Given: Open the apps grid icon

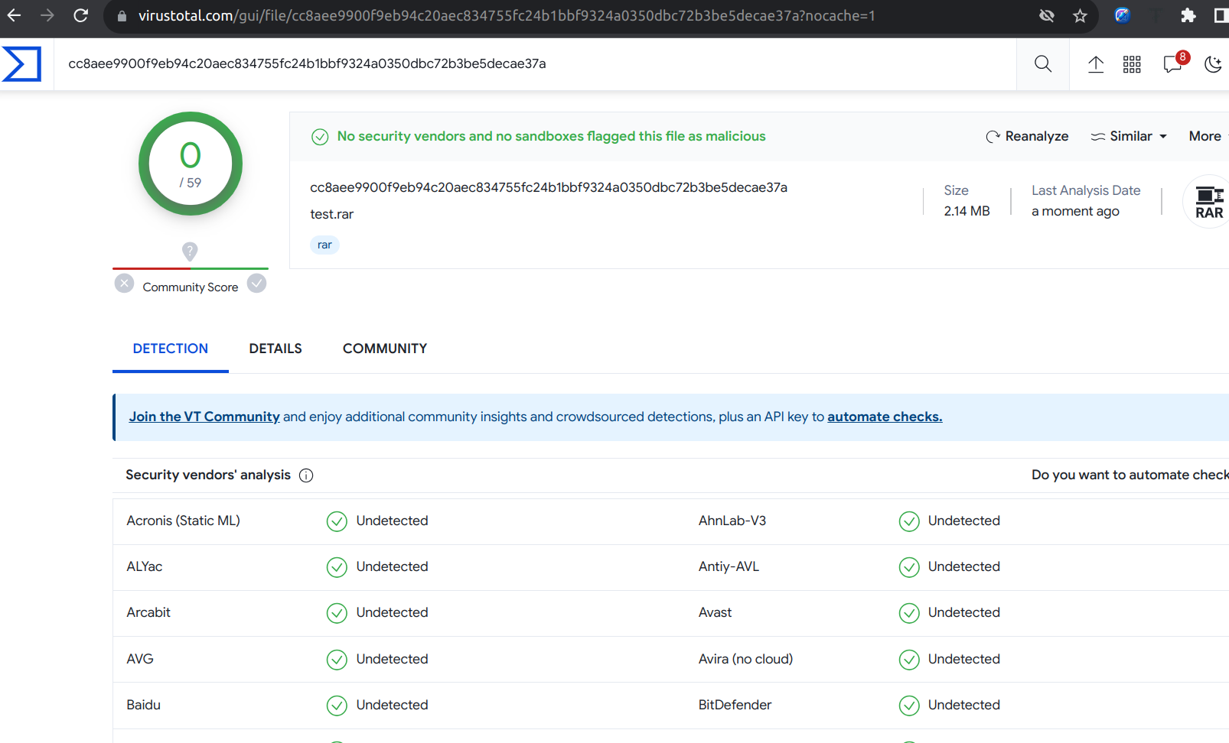Looking at the screenshot, I should [x=1132, y=64].
